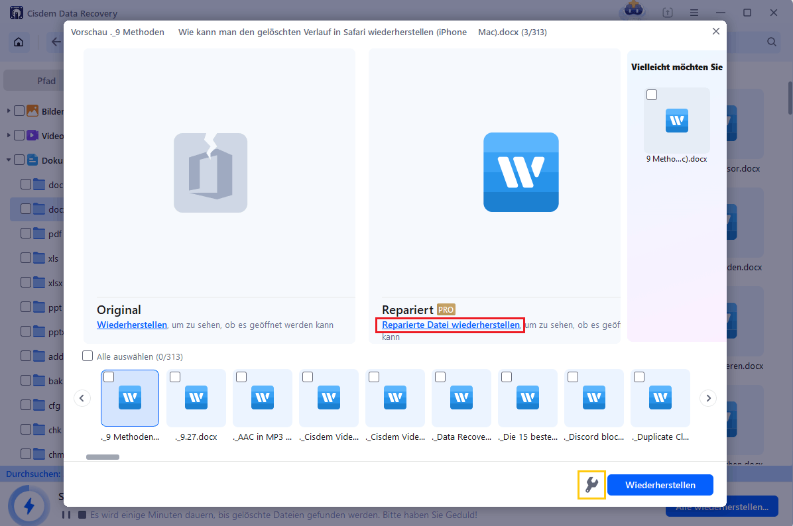Viewport: 793px width, 526px height.
Task: Click the search icon in main window
Action: point(771,42)
